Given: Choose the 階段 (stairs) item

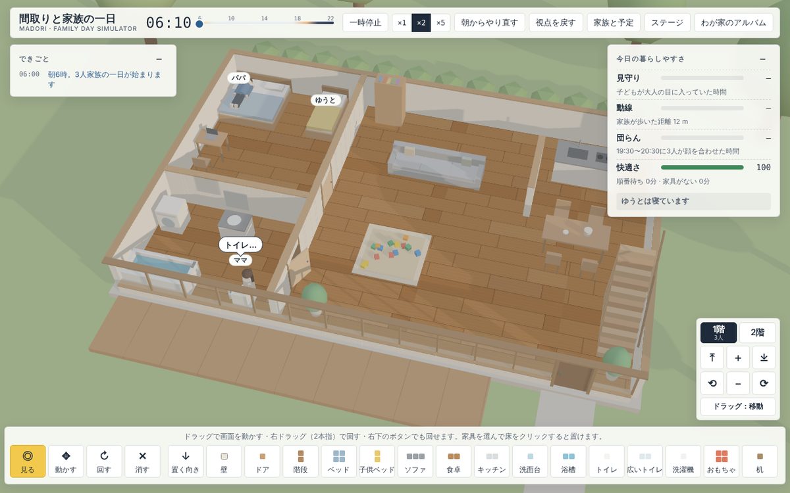Looking at the screenshot, I should click(300, 461).
